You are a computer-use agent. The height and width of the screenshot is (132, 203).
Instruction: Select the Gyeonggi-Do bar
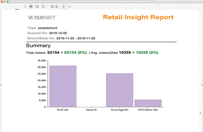[120, 90]
